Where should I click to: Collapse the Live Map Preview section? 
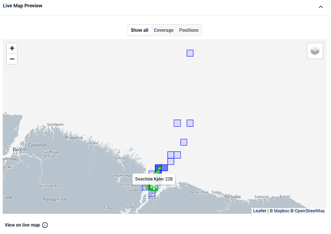[321, 7]
